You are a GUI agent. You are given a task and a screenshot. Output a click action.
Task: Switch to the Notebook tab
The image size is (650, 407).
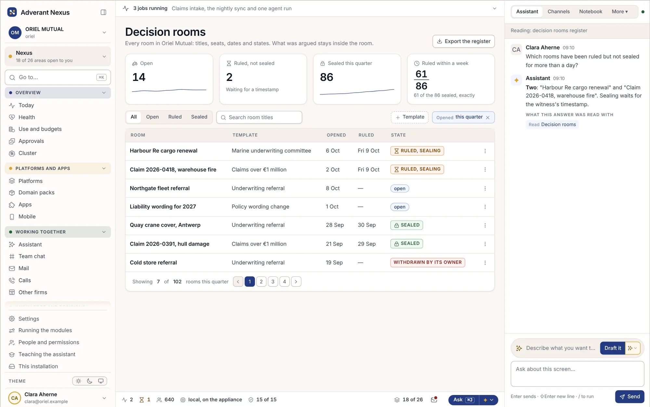[x=591, y=12]
